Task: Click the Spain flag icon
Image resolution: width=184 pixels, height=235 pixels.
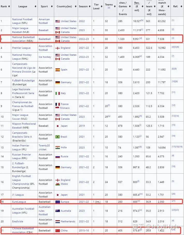Action: pos(58,70)
